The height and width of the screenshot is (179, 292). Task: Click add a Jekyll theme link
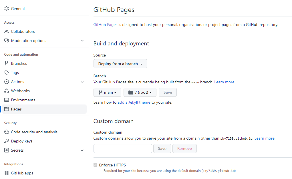(x=134, y=102)
